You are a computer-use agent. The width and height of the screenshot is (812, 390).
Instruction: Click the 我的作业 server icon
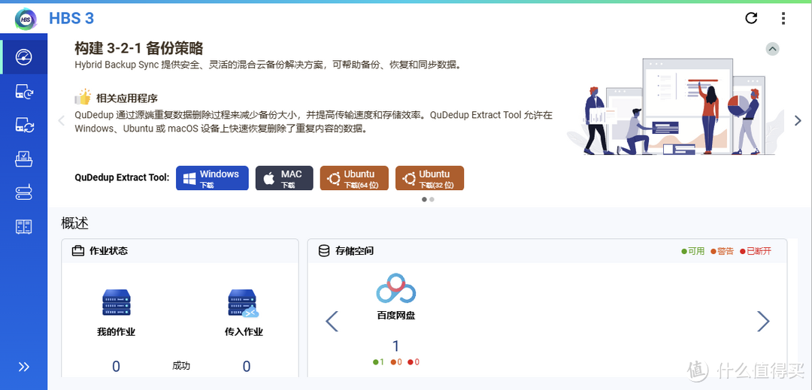(116, 303)
